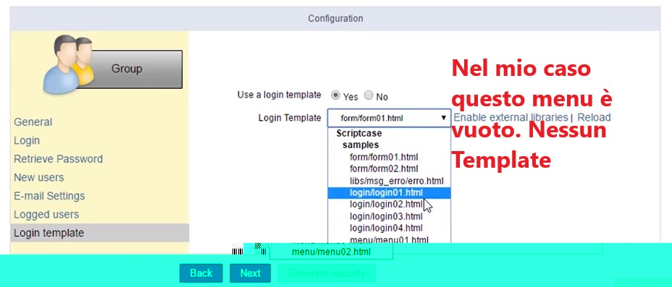Open E-mail Settings section
The height and width of the screenshot is (287, 672).
point(49,196)
